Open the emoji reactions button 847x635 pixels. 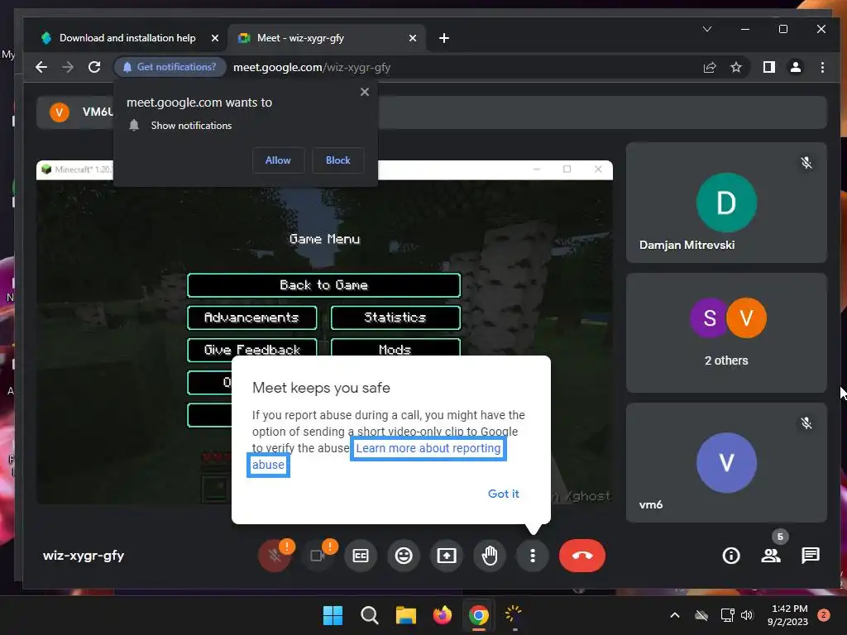click(x=404, y=555)
